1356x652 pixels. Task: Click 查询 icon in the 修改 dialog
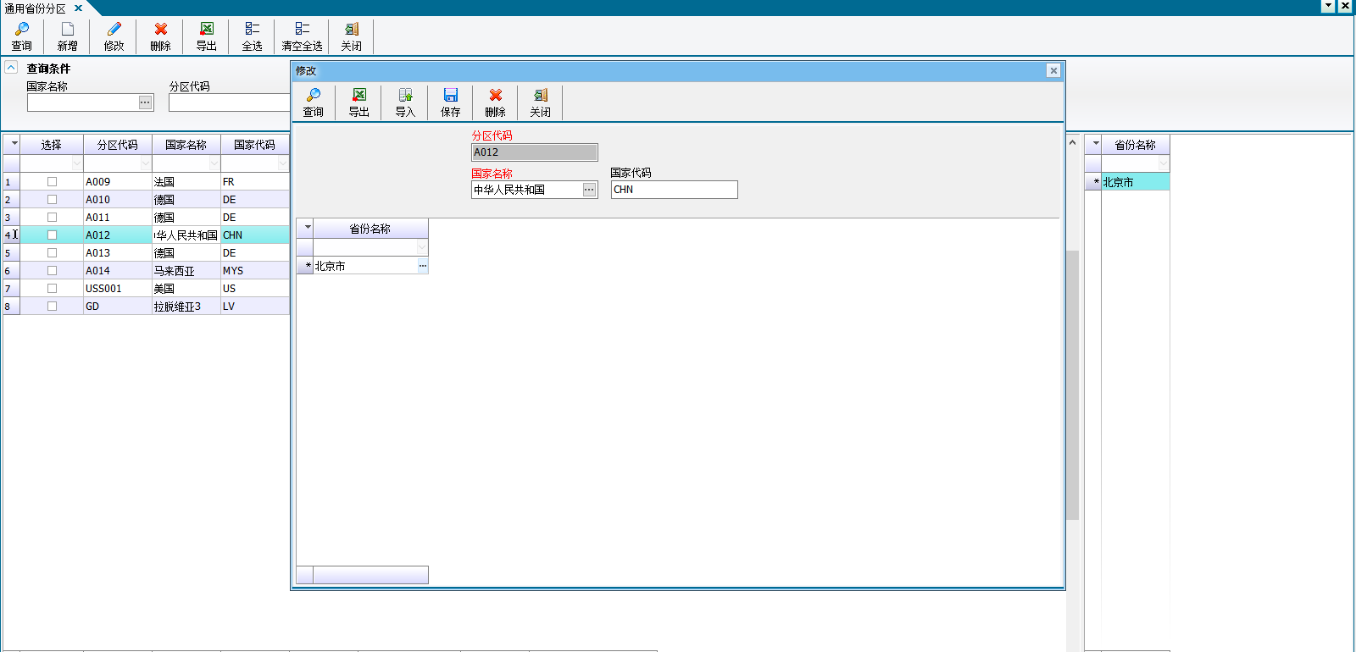(314, 95)
